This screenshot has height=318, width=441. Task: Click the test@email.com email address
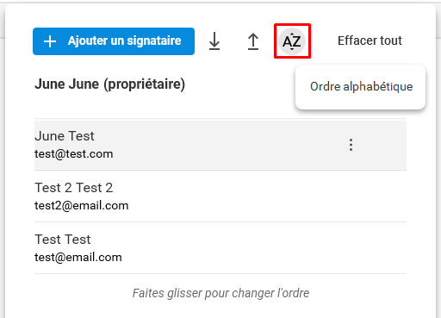pos(78,258)
